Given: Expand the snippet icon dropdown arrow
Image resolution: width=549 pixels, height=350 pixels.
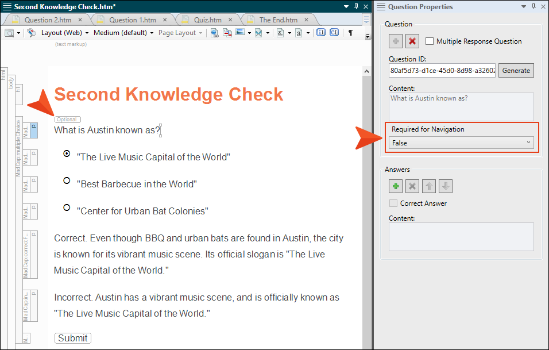Looking at the screenshot, I should [268, 33].
